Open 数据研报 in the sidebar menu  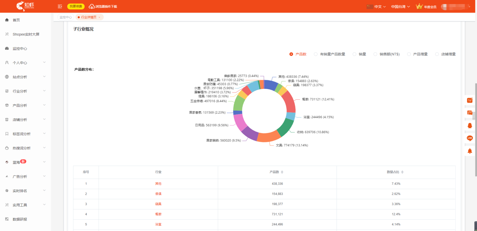pyautogui.click(x=20, y=219)
